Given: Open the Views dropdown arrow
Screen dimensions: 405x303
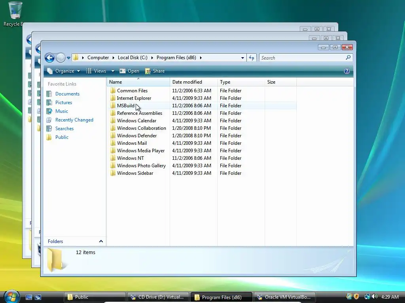Looking at the screenshot, I should click(113, 71).
